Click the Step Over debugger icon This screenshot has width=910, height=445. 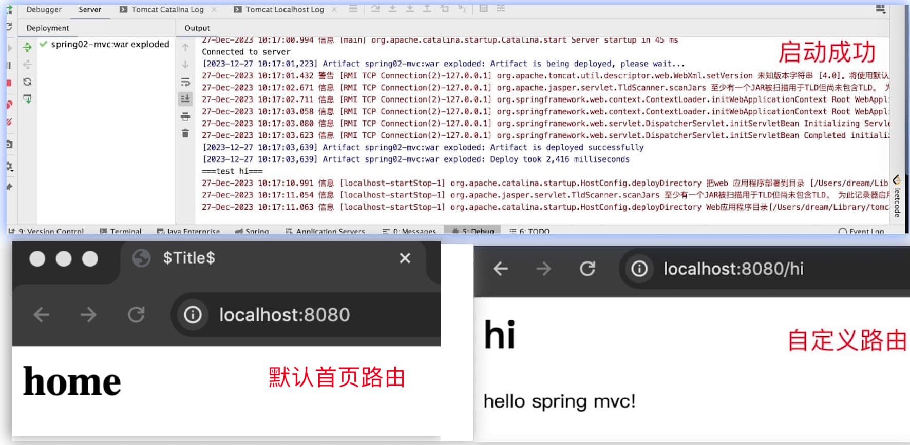[375, 9]
